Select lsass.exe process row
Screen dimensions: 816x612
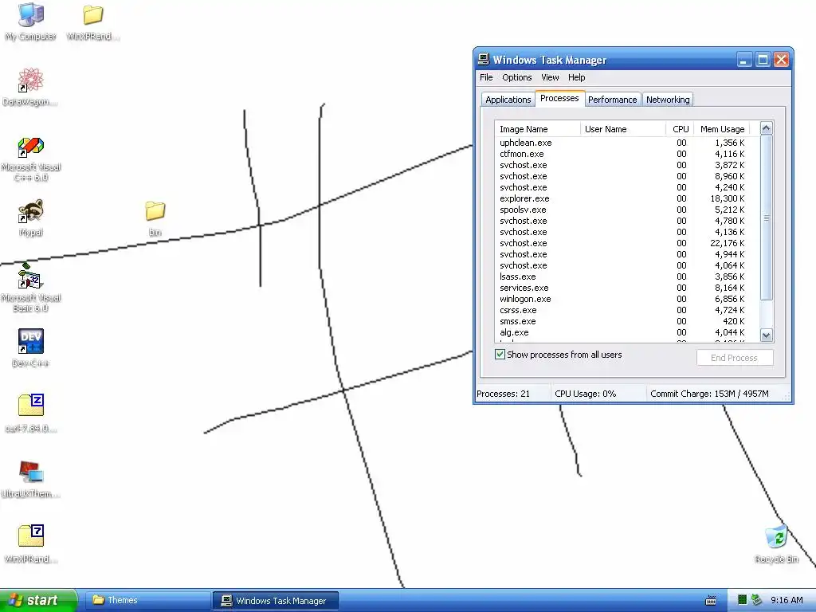(626, 277)
